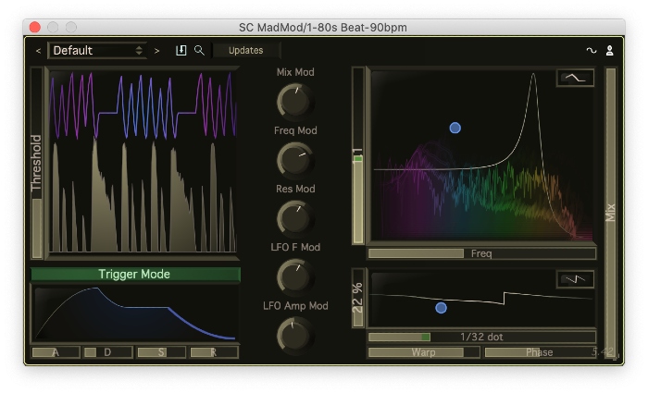This screenshot has width=648, height=393.
Task: Click the blue LFO node handle
Action: coord(441,308)
